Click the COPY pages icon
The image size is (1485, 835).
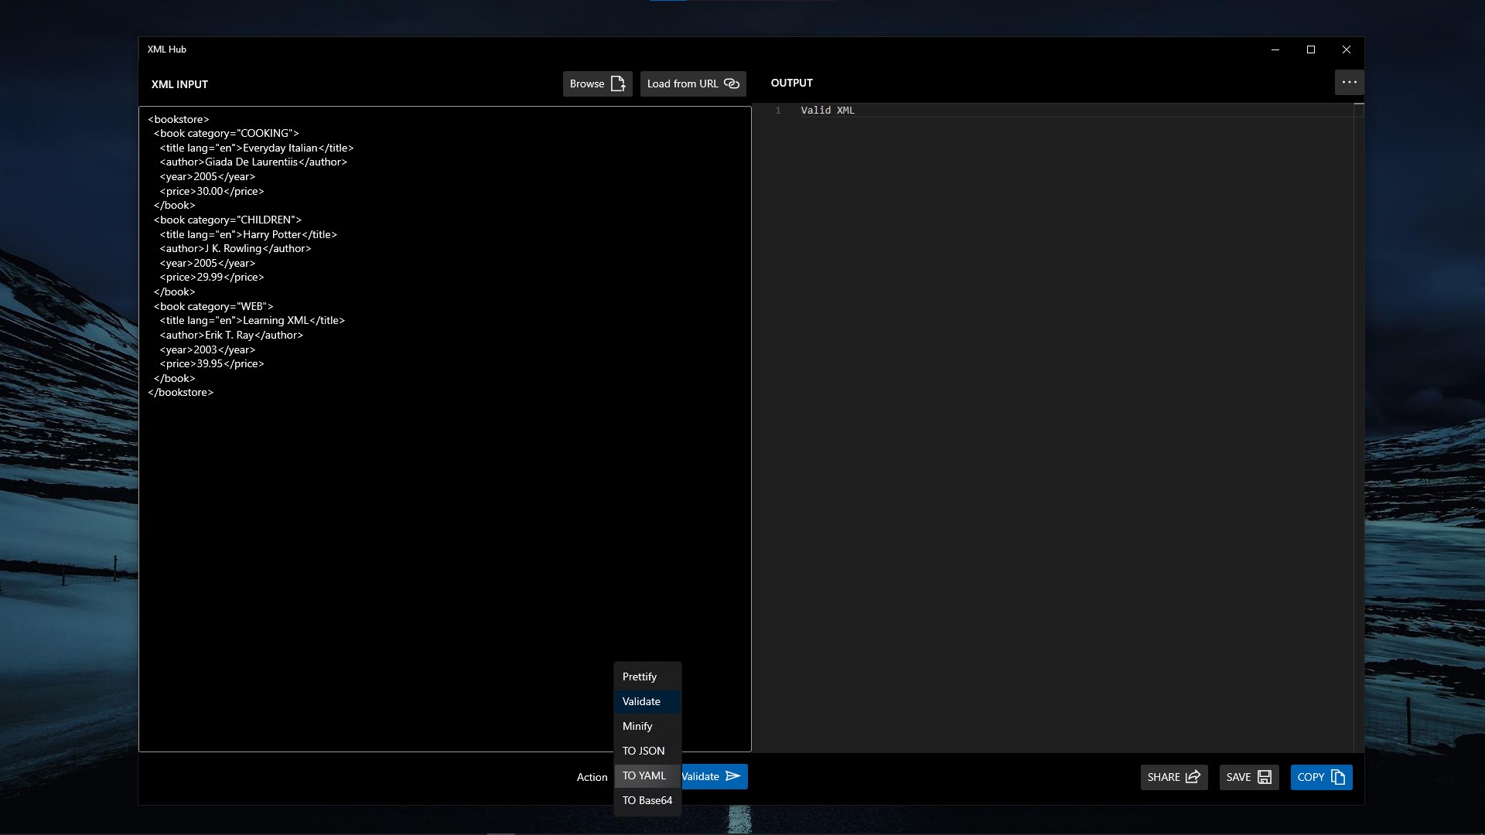coord(1338,777)
